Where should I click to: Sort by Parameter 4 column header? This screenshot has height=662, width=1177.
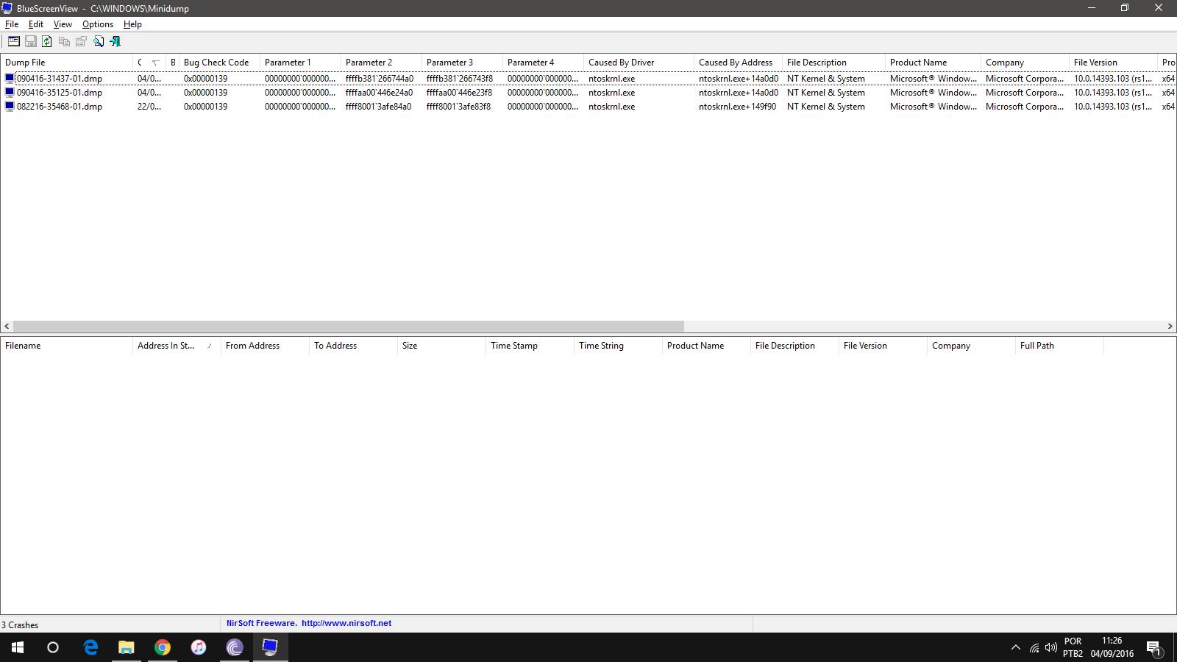543,63
